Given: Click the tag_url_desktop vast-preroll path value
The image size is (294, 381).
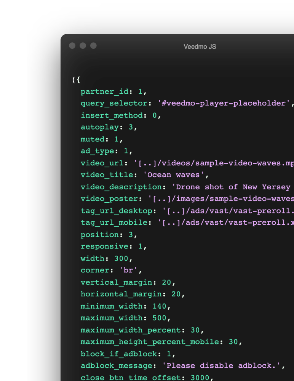Looking at the screenshot, I should pos(228,211).
